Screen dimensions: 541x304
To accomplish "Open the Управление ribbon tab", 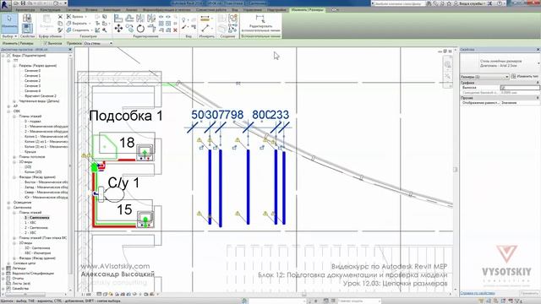I will 252,10.
